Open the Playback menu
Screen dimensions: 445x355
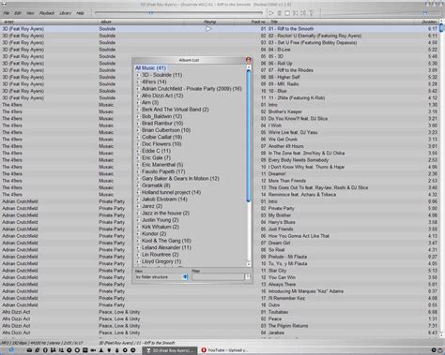[x=47, y=13]
